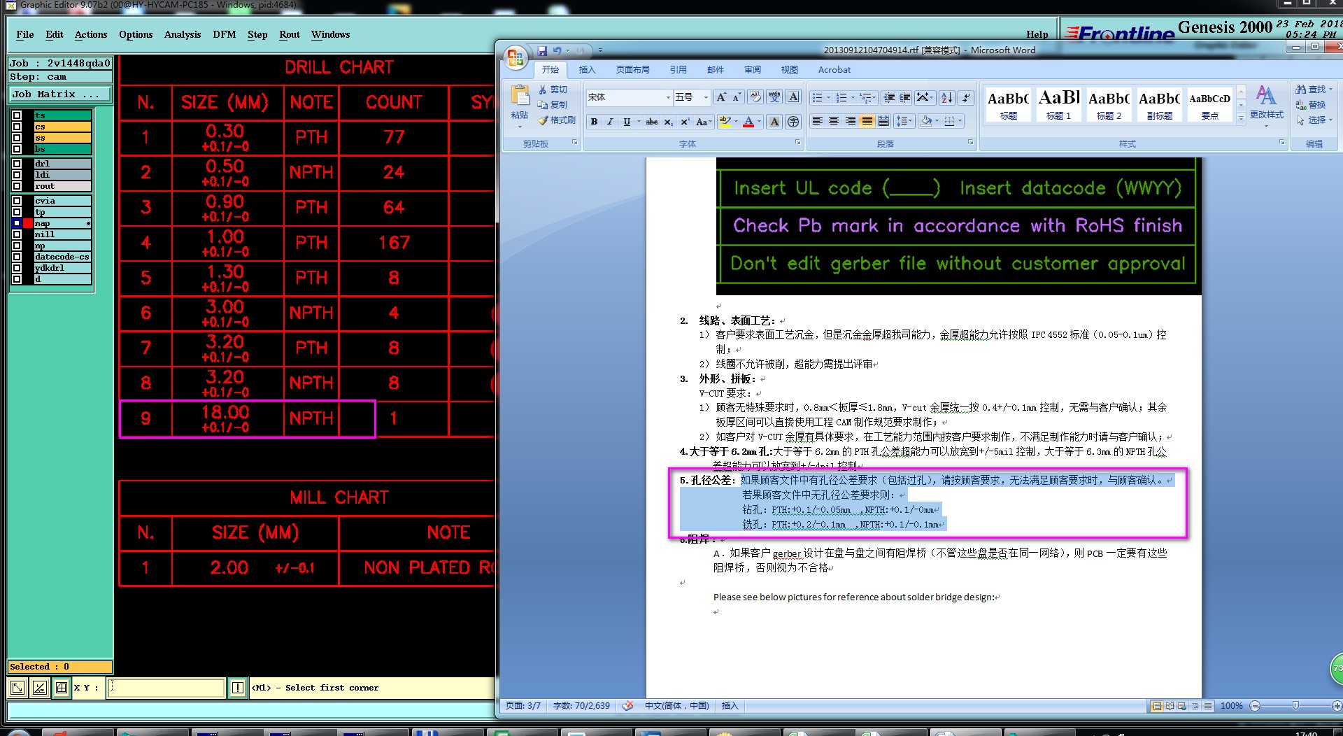Screen dimensions: 1343x736
Task: Apply superscript formatting
Action: tap(685, 122)
